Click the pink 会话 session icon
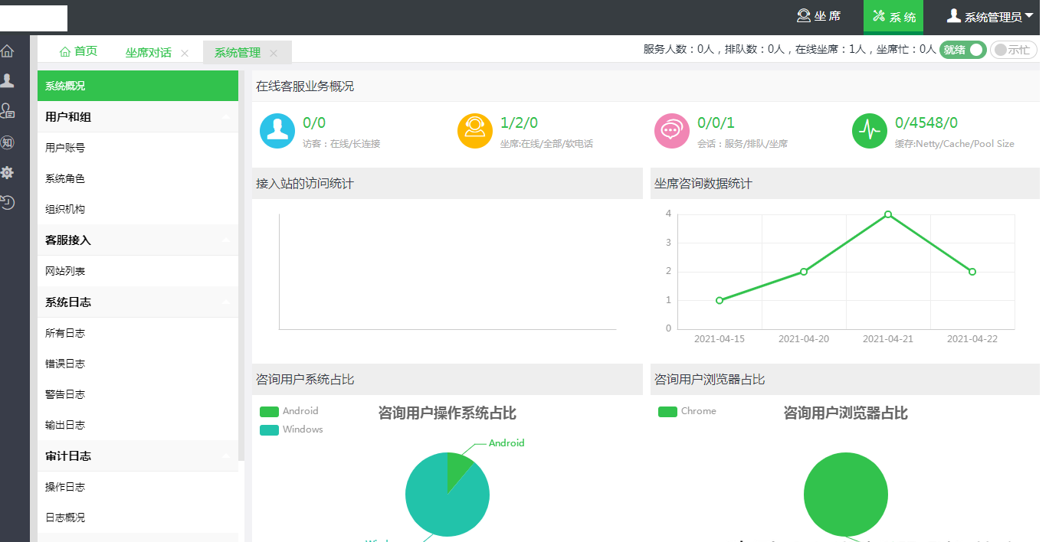 671,130
